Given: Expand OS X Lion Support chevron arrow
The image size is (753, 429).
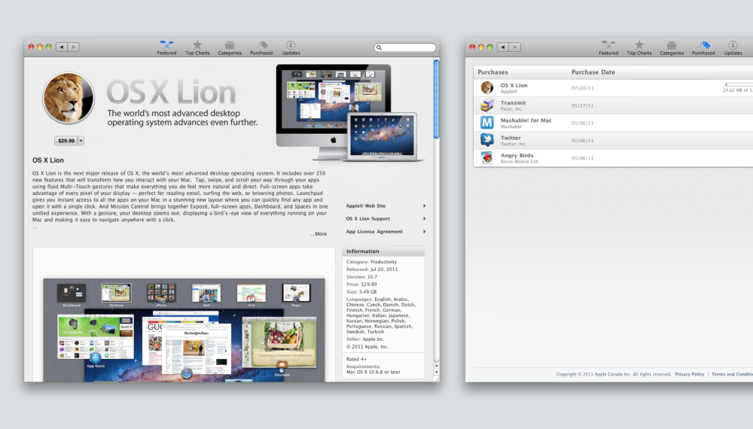Looking at the screenshot, I should (x=424, y=219).
